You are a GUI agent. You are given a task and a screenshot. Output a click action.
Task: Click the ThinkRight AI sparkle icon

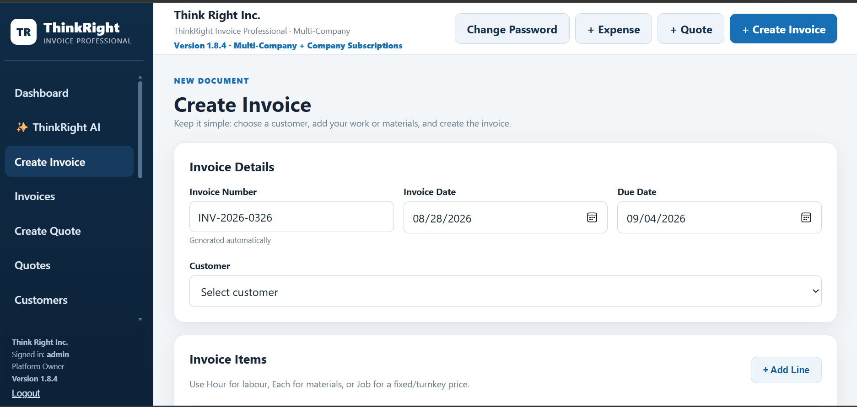coord(22,127)
